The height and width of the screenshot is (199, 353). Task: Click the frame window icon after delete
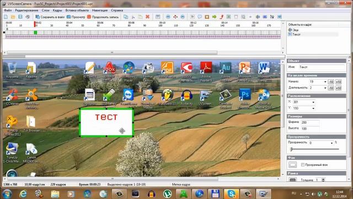coord(158,17)
